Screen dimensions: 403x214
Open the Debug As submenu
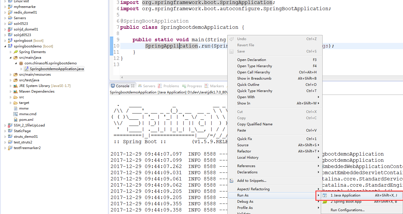pyautogui.click(x=275, y=202)
